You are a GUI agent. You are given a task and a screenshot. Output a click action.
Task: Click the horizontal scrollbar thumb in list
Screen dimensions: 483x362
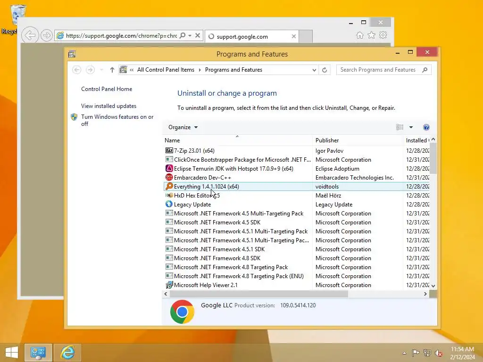(x=259, y=294)
